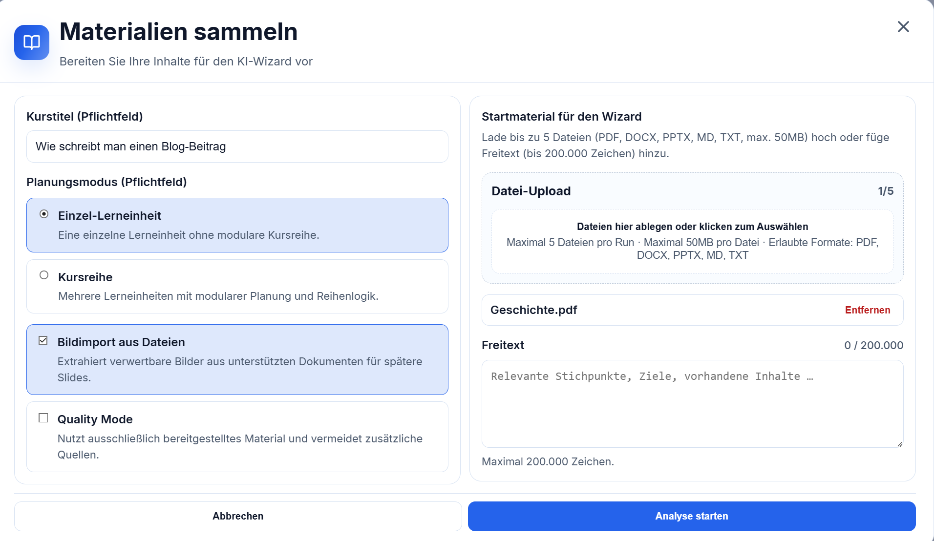This screenshot has width=934, height=541.
Task: Start the analysis with Analyse starten
Action: [x=692, y=516]
